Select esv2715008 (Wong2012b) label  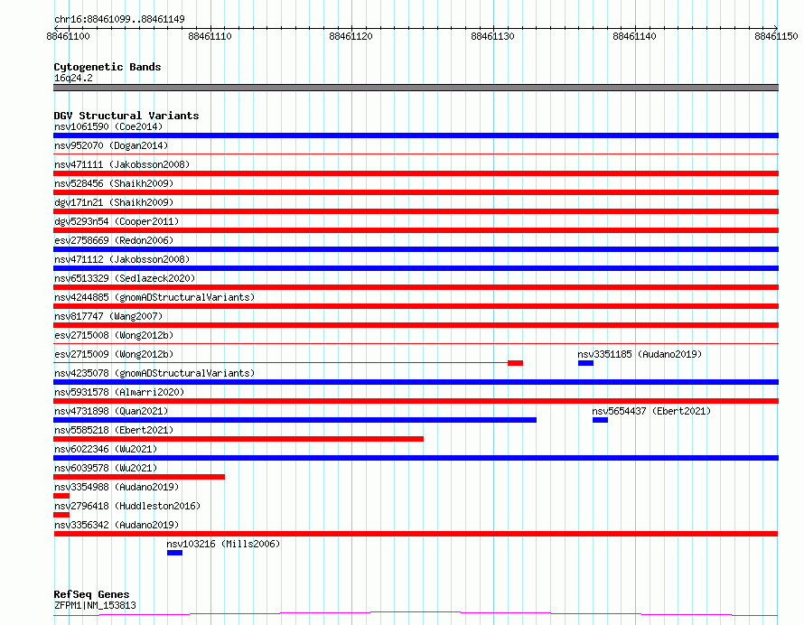pyautogui.click(x=114, y=335)
